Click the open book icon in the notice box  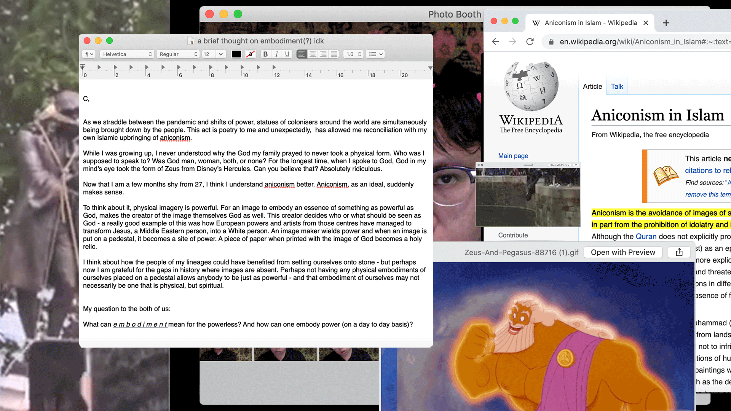pos(666,175)
